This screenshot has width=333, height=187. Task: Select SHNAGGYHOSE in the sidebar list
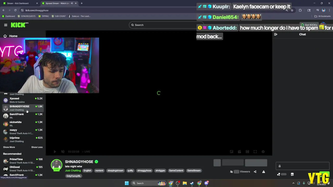23,108
